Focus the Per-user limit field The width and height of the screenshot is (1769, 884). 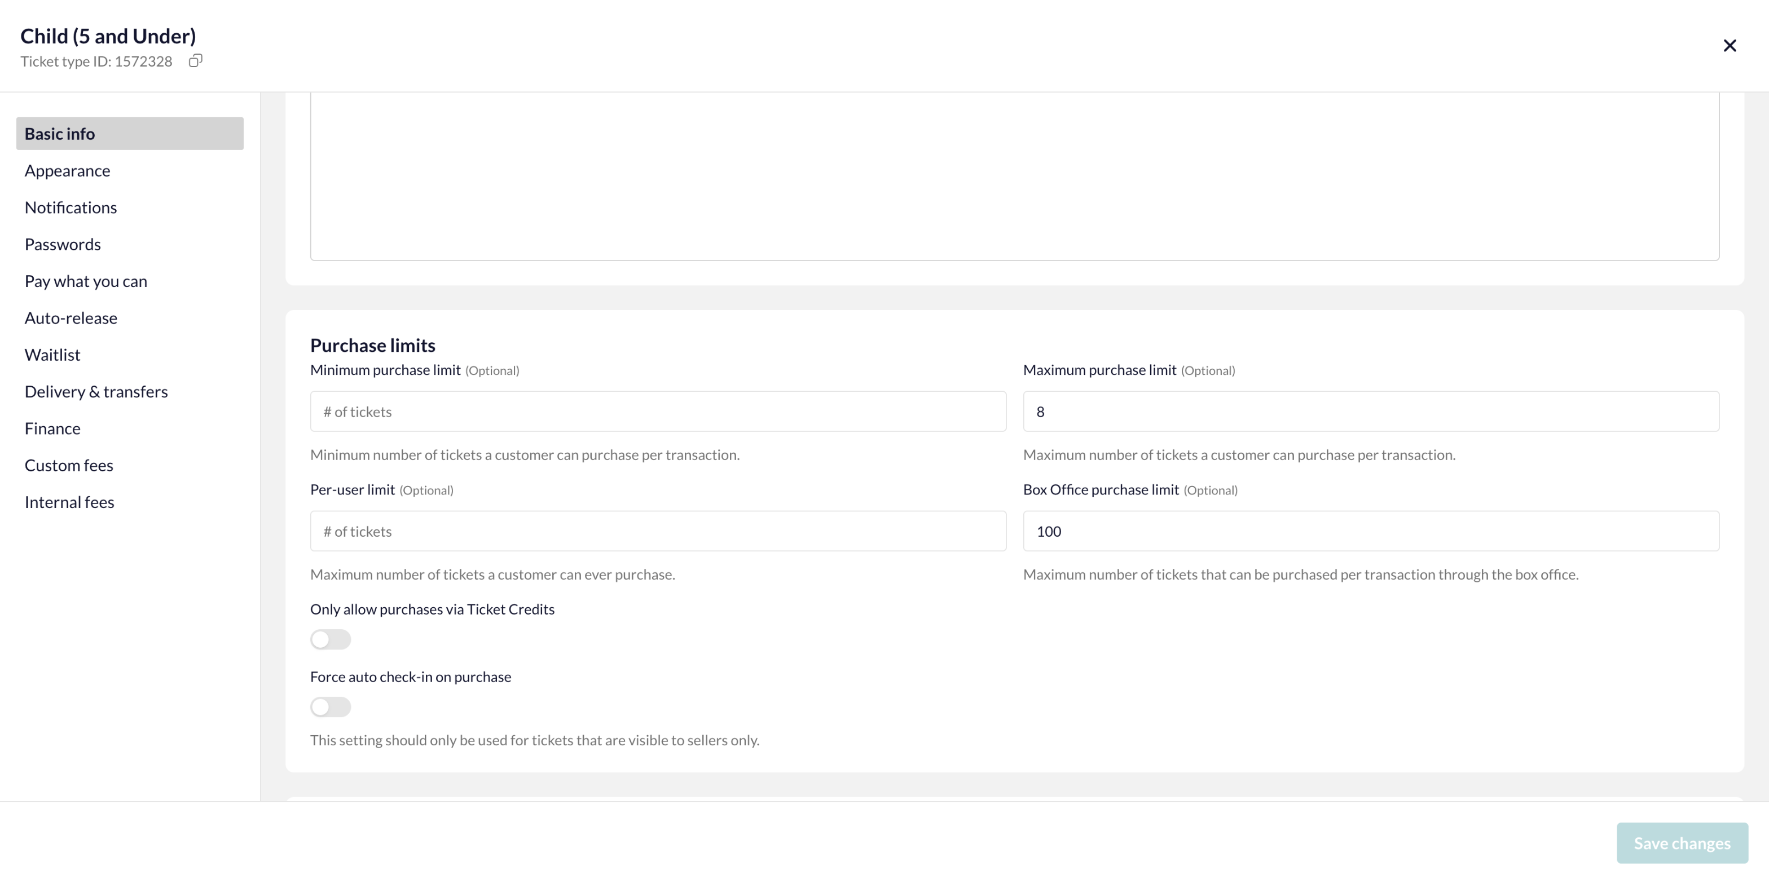click(x=658, y=531)
